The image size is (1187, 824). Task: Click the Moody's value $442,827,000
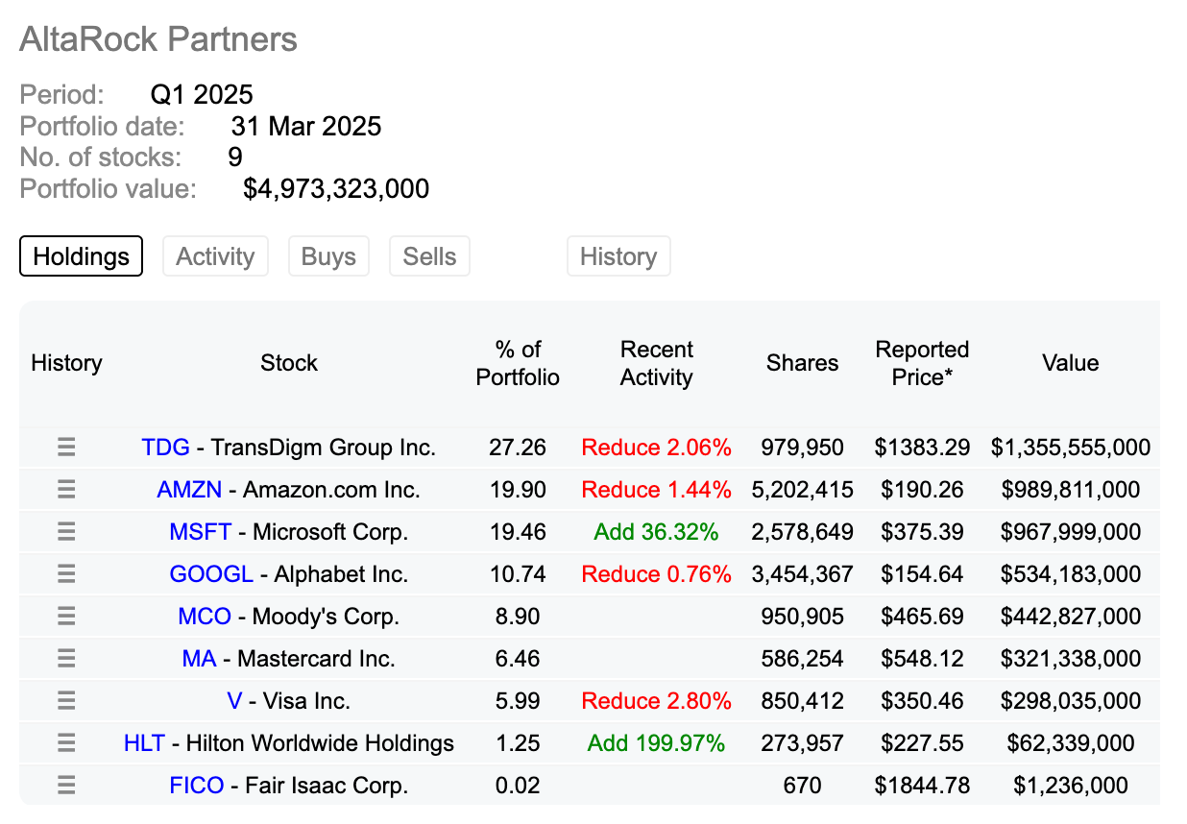[x=1071, y=617]
